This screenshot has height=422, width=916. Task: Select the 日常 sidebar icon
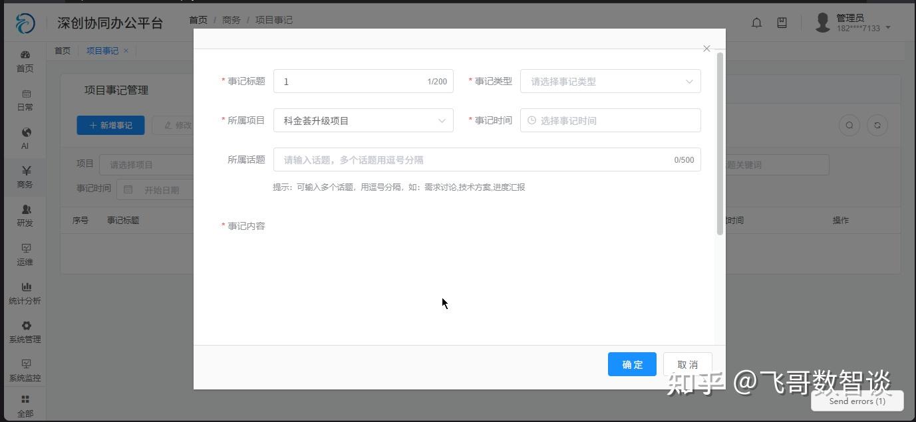25,100
